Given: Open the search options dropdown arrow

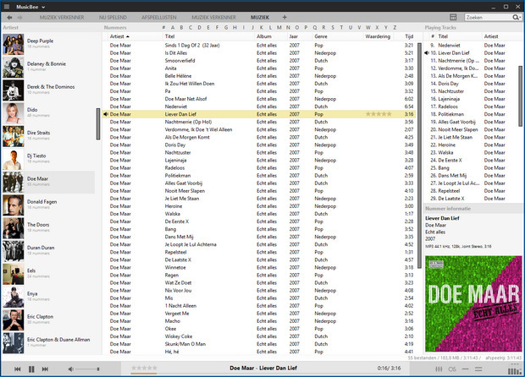Looking at the screenshot, I should pyautogui.click(x=520, y=18).
